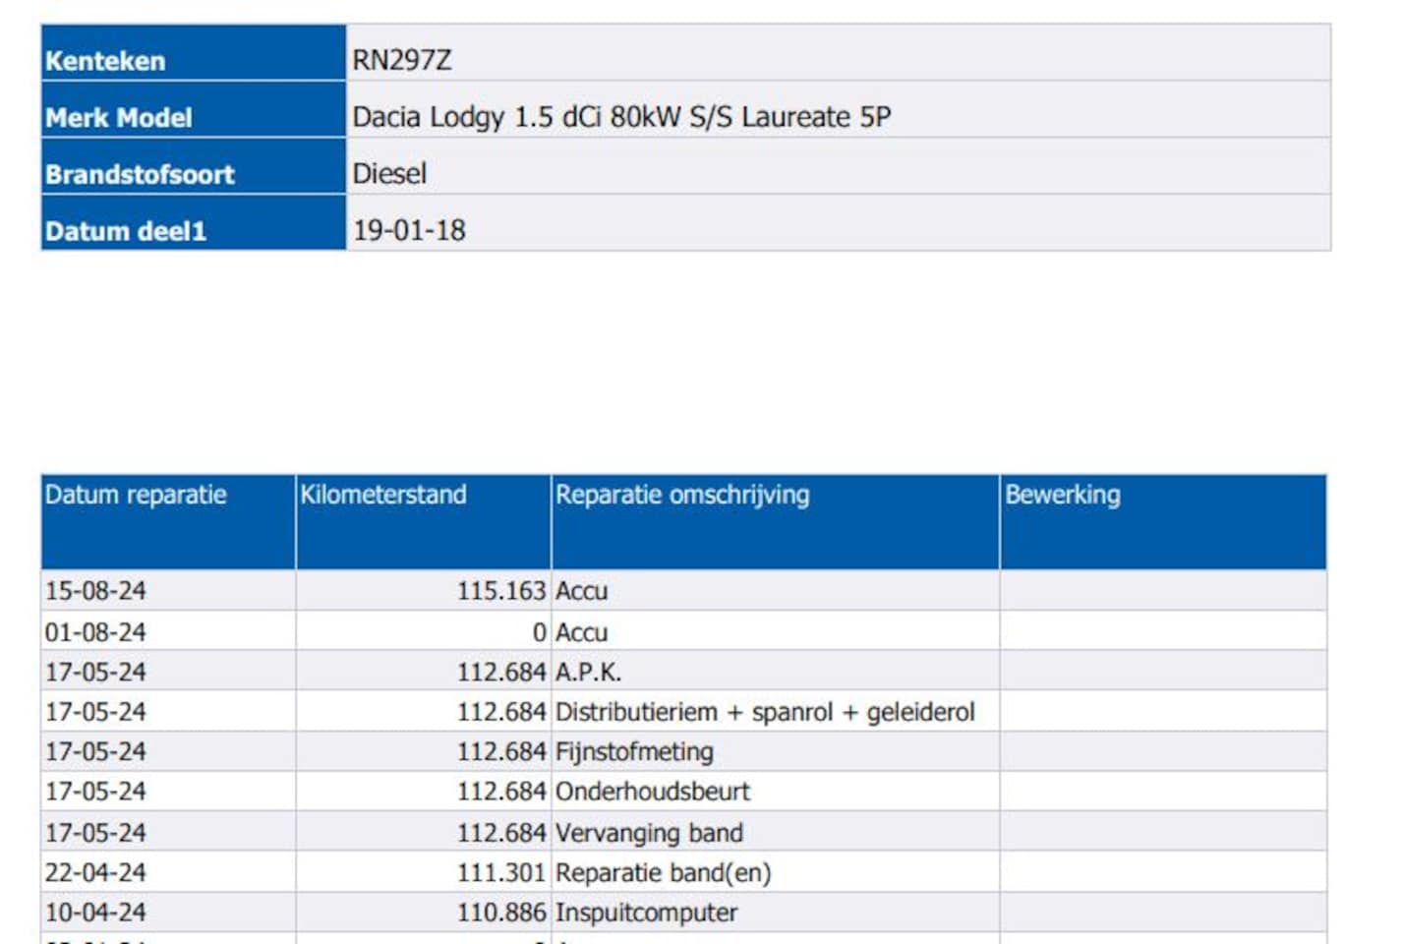
Task: Click the Datum reparatie column header
Action: coord(168,521)
